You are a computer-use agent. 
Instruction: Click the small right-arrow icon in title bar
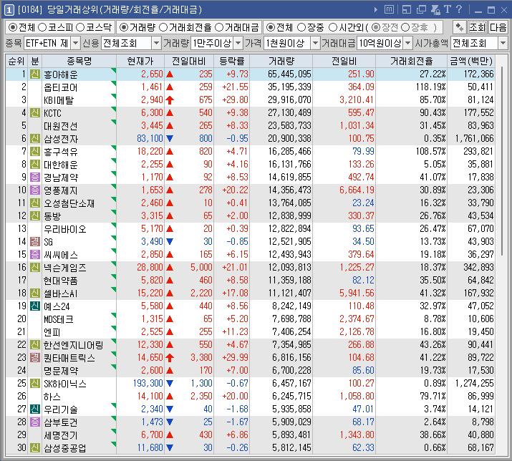click(x=376, y=10)
